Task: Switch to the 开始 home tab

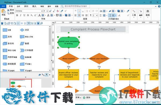Action: pyautogui.click(x=11, y=6)
